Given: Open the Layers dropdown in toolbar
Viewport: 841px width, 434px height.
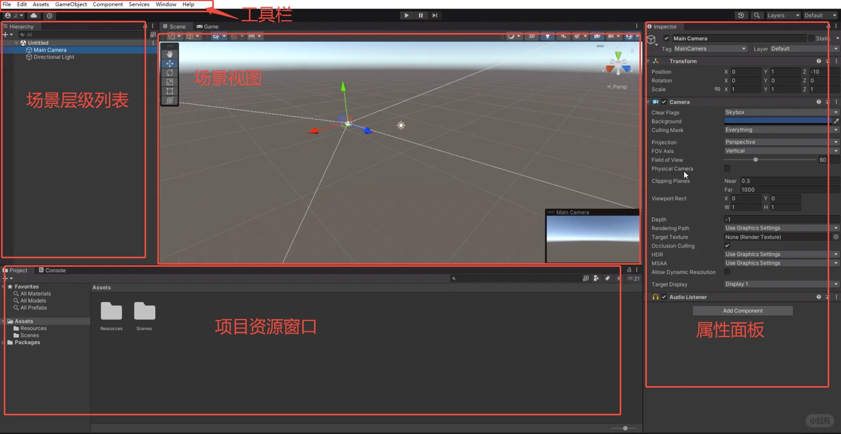Looking at the screenshot, I should tap(783, 15).
